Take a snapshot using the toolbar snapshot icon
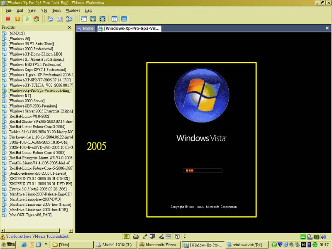Viewport: 332px width, 249px height. [x=50, y=19]
